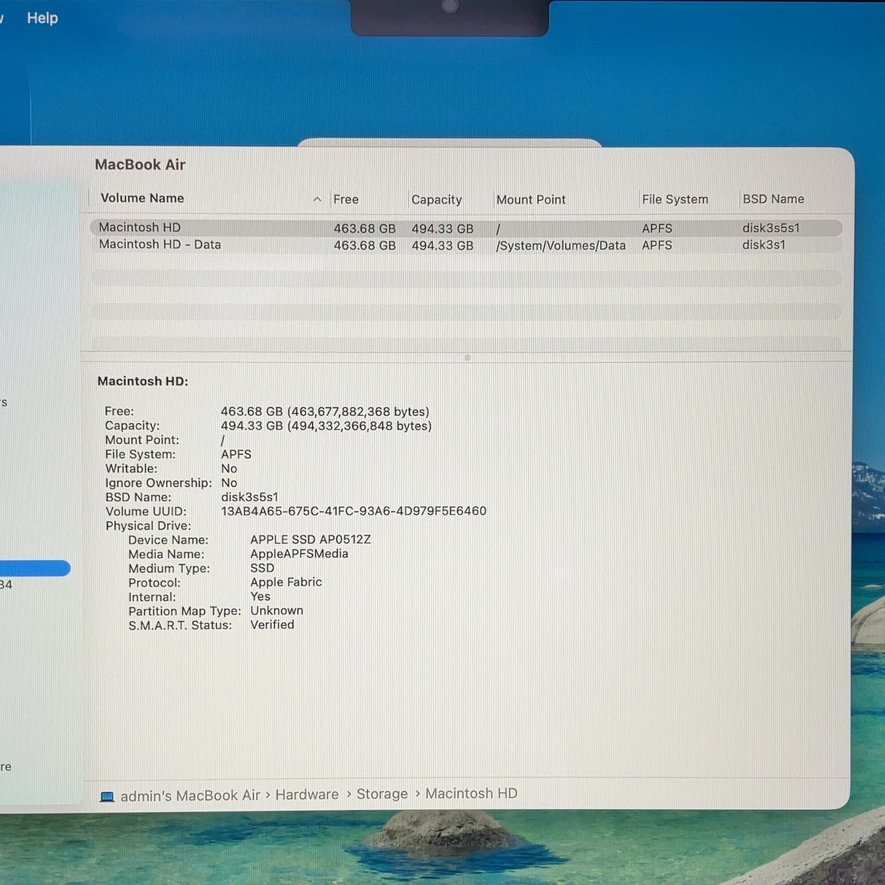The width and height of the screenshot is (885, 885).
Task: Click the /System/Volumes/Data mount point cell
Action: tap(560, 246)
